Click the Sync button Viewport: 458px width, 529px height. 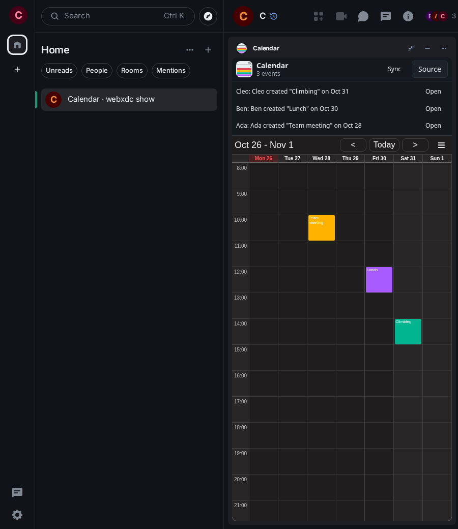pos(394,69)
